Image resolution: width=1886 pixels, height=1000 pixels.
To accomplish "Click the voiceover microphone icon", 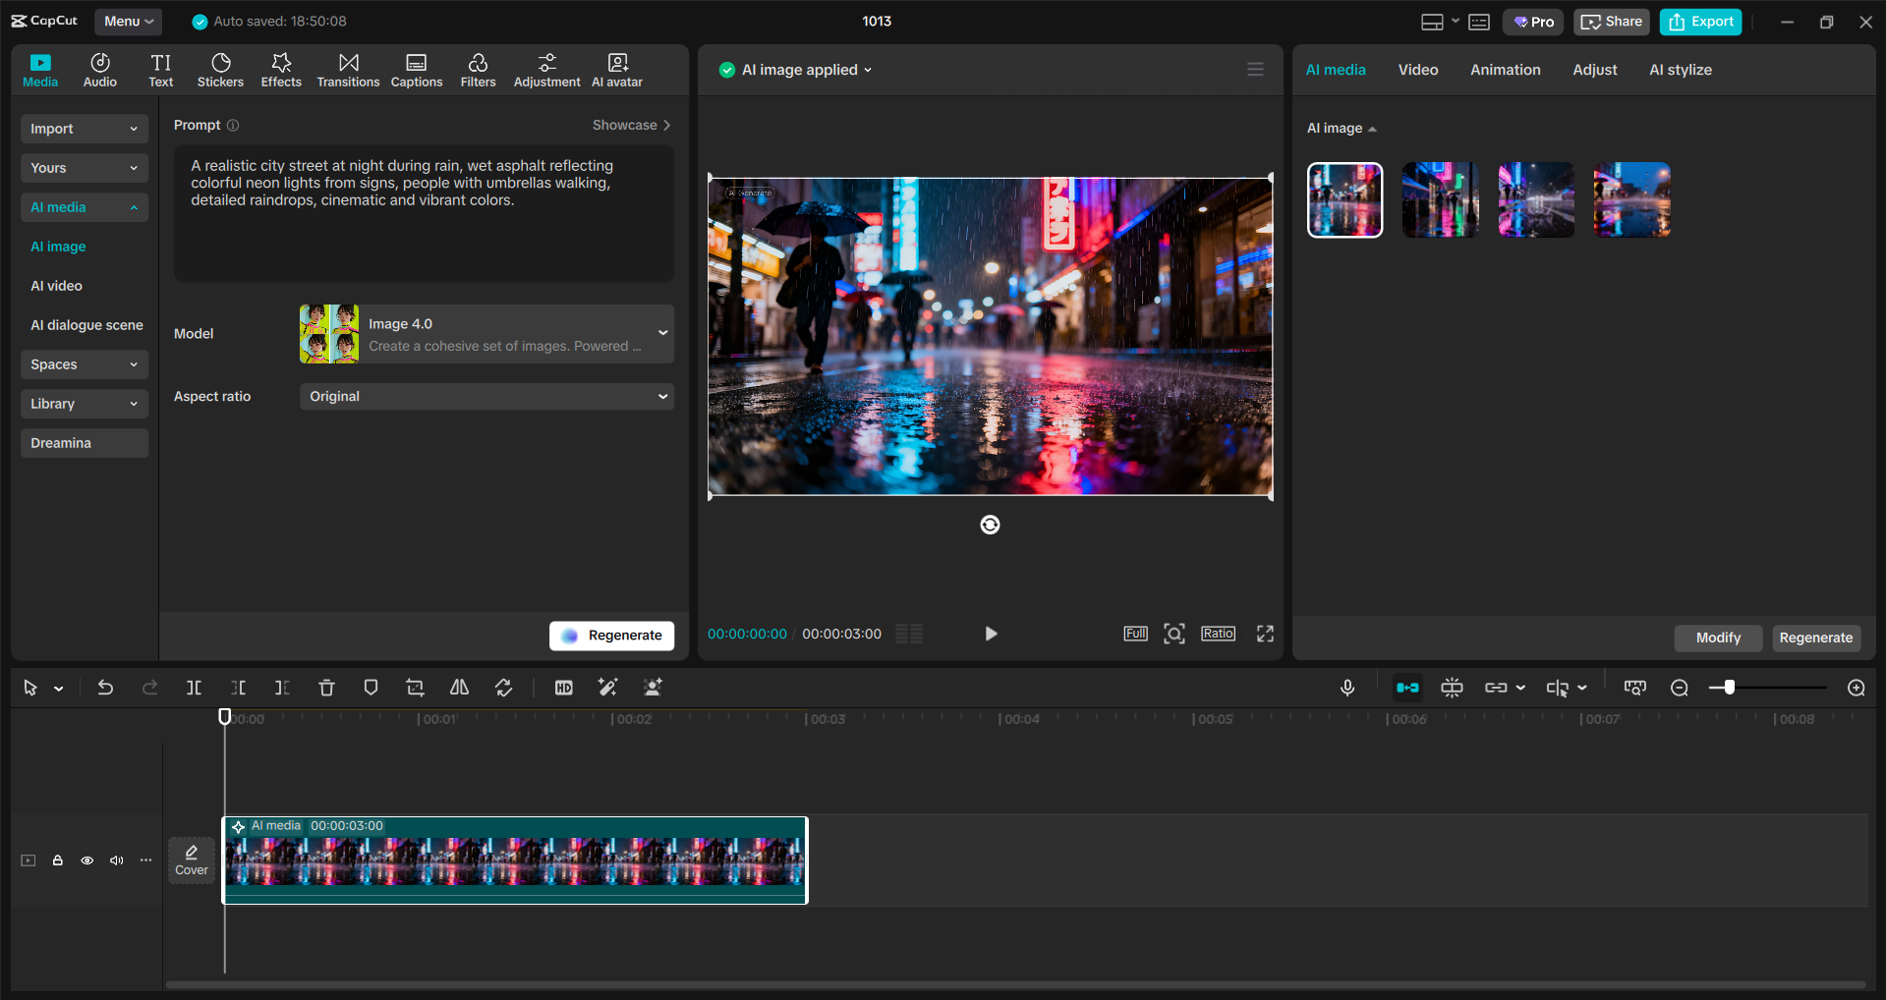I will [x=1347, y=688].
